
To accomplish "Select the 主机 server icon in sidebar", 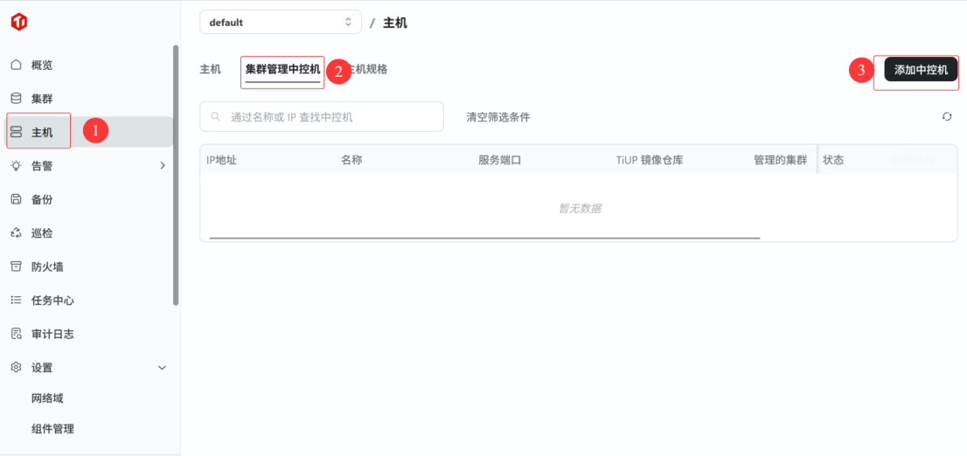I will [x=16, y=133].
